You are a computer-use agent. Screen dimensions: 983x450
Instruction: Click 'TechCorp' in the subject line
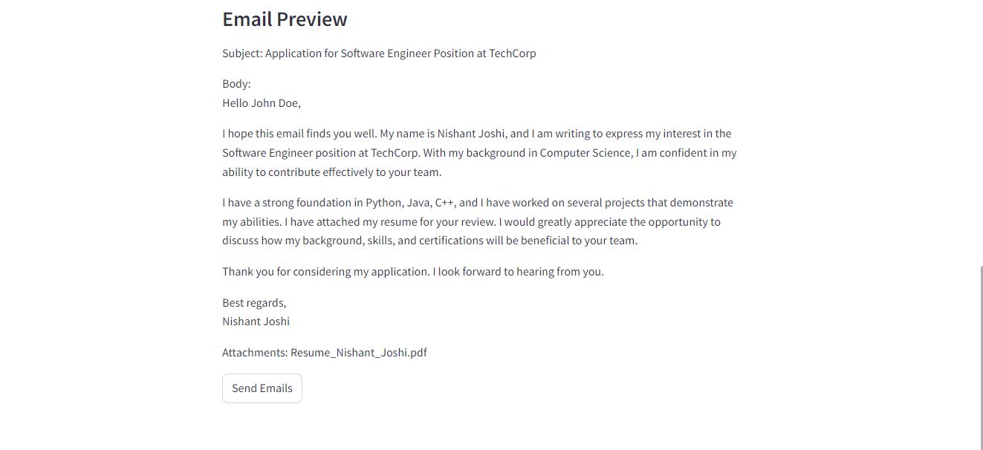pyautogui.click(x=513, y=53)
